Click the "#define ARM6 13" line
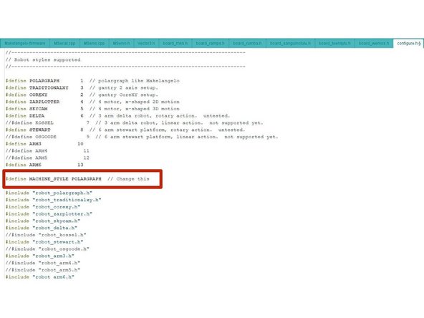Image resolution: width=424 pixels, height=318 pixels. pyautogui.click(x=44, y=165)
